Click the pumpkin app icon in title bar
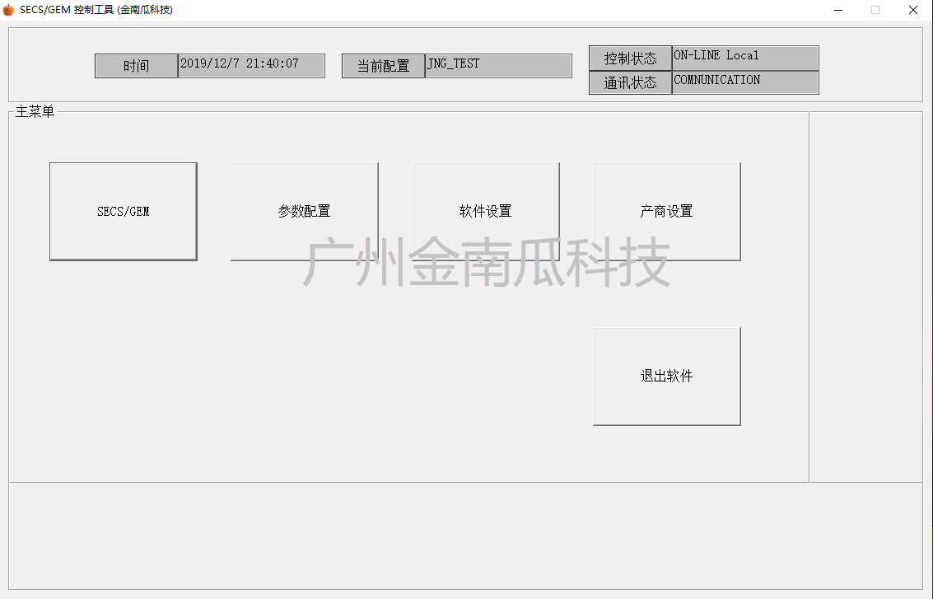 click(8, 10)
